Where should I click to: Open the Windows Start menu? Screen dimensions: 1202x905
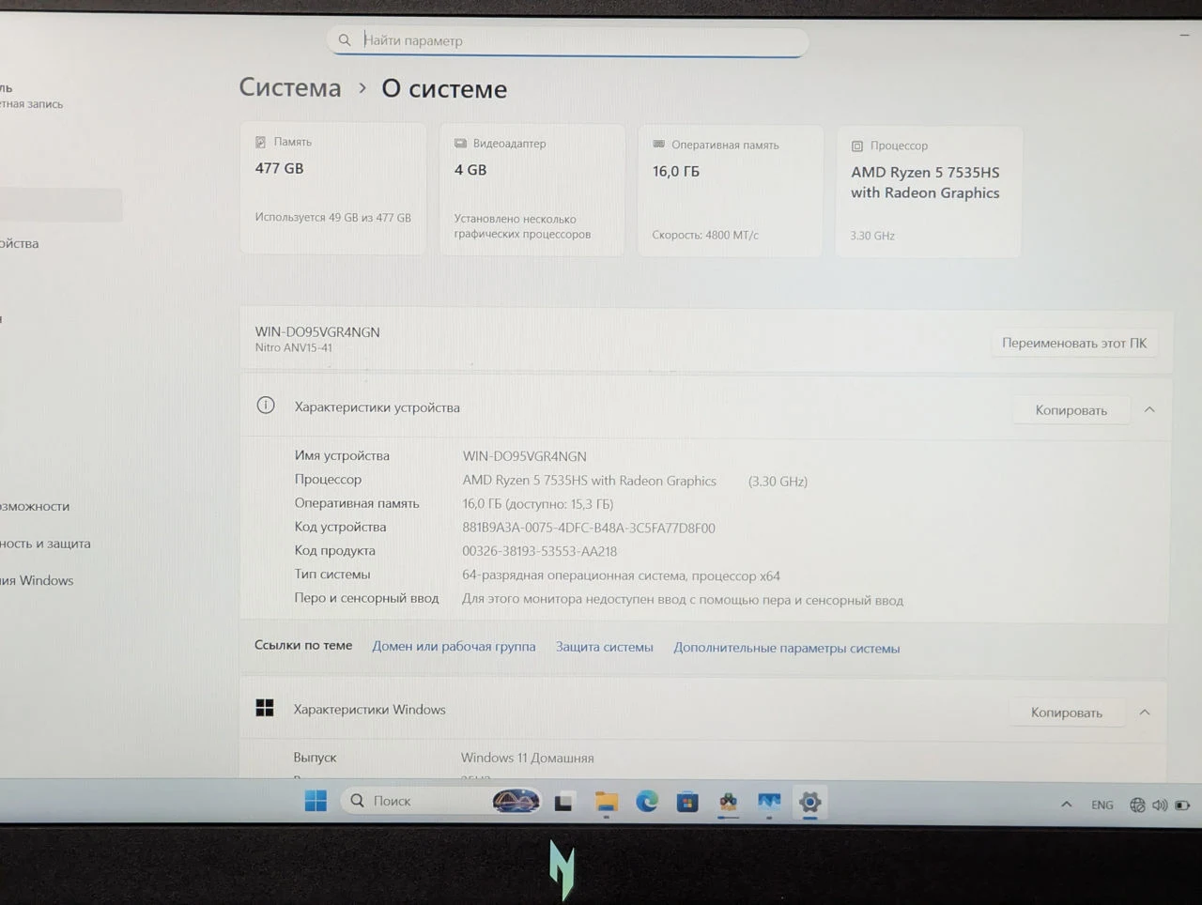(x=316, y=801)
